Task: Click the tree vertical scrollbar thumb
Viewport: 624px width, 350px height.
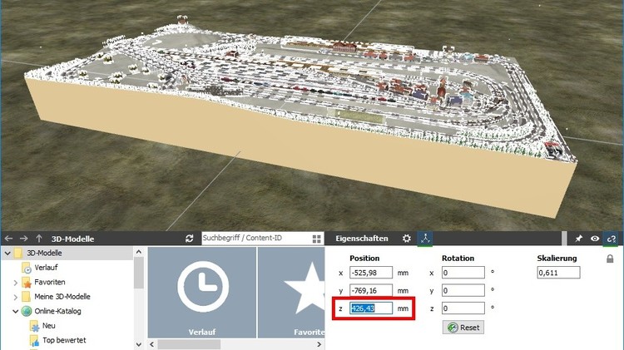Action: [x=138, y=273]
